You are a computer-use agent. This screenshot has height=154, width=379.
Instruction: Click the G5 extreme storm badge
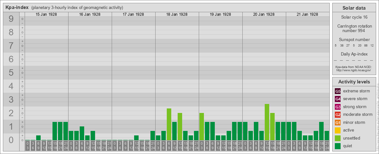(x=338, y=91)
